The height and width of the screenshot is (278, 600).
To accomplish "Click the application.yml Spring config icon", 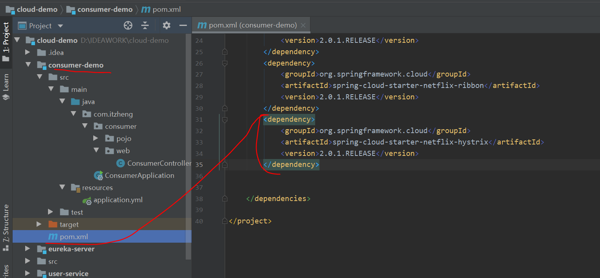I will pyautogui.click(x=87, y=200).
